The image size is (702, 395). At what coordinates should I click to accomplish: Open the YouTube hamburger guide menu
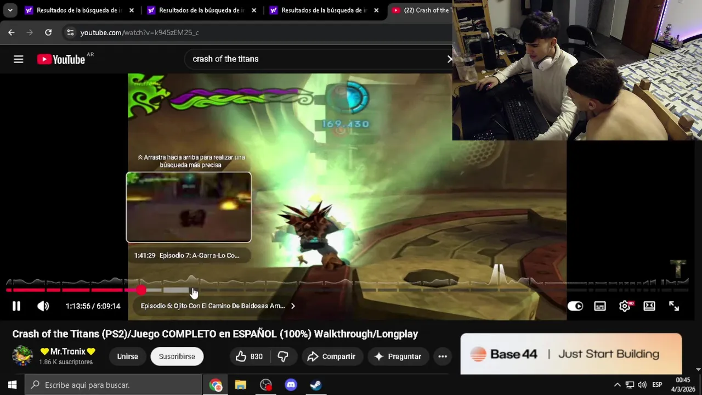pos(19,59)
